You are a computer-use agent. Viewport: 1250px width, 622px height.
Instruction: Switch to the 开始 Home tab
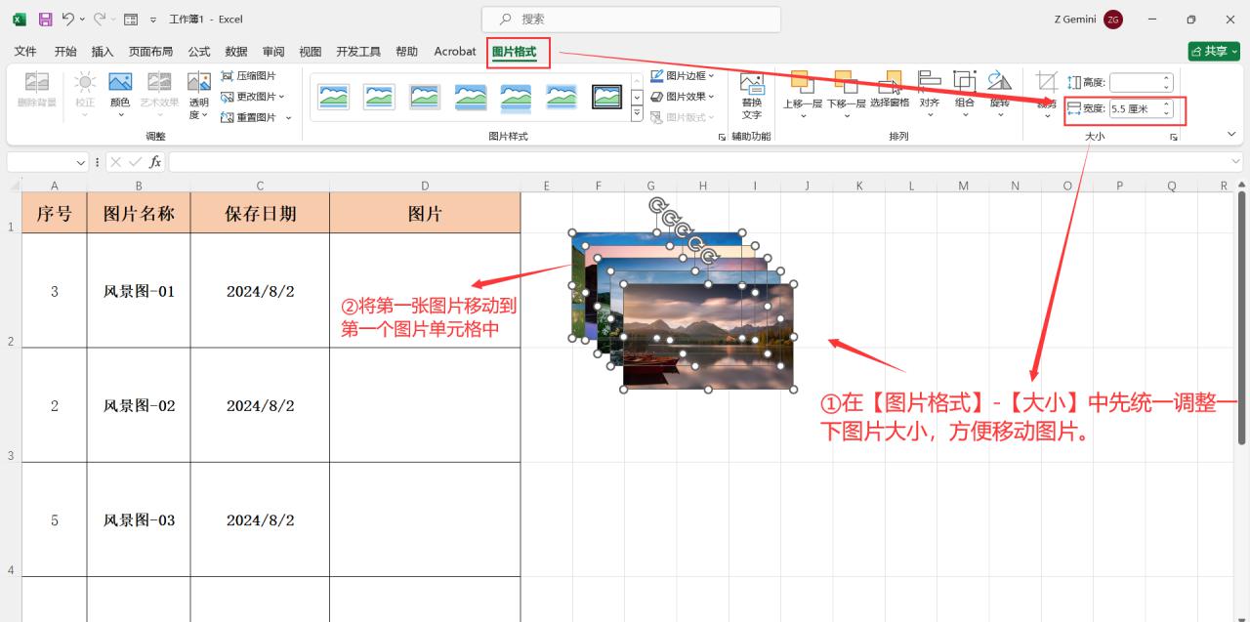coord(65,52)
